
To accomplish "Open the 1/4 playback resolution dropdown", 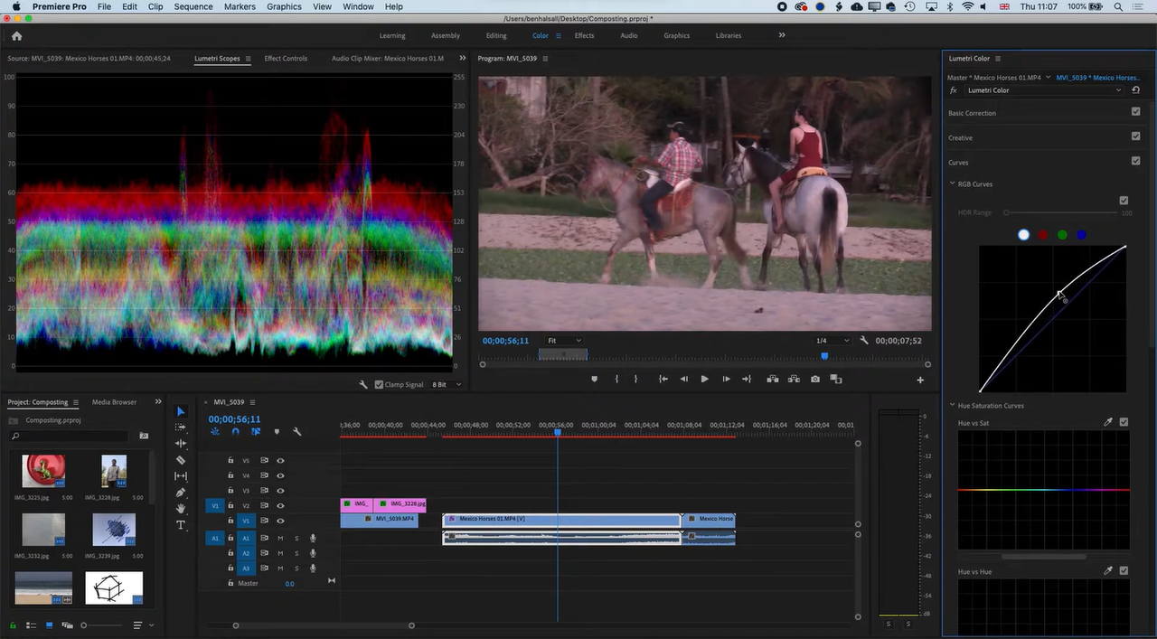I will coord(832,341).
